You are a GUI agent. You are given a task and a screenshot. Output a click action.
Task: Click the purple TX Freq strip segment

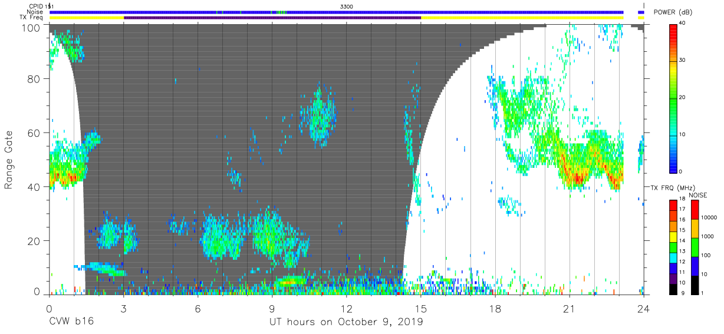click(272, 18)
